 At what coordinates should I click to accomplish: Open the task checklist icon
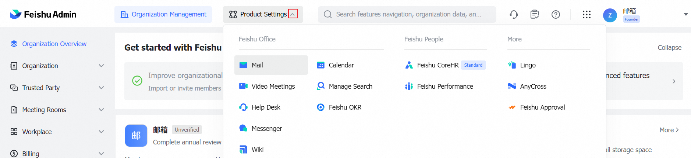click(x=535, y=14)
